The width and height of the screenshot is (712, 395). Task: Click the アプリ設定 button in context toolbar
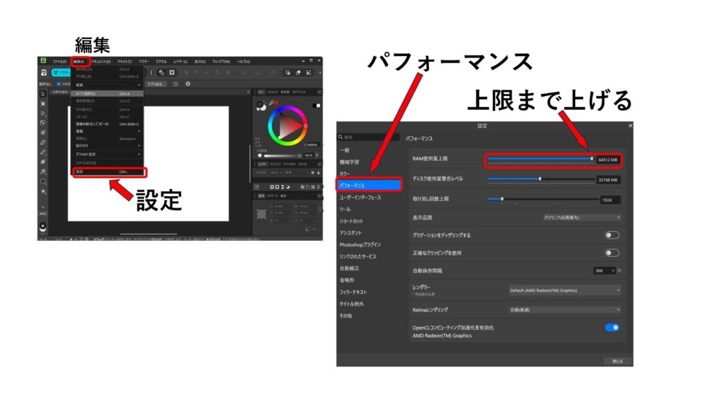(156, 84)
